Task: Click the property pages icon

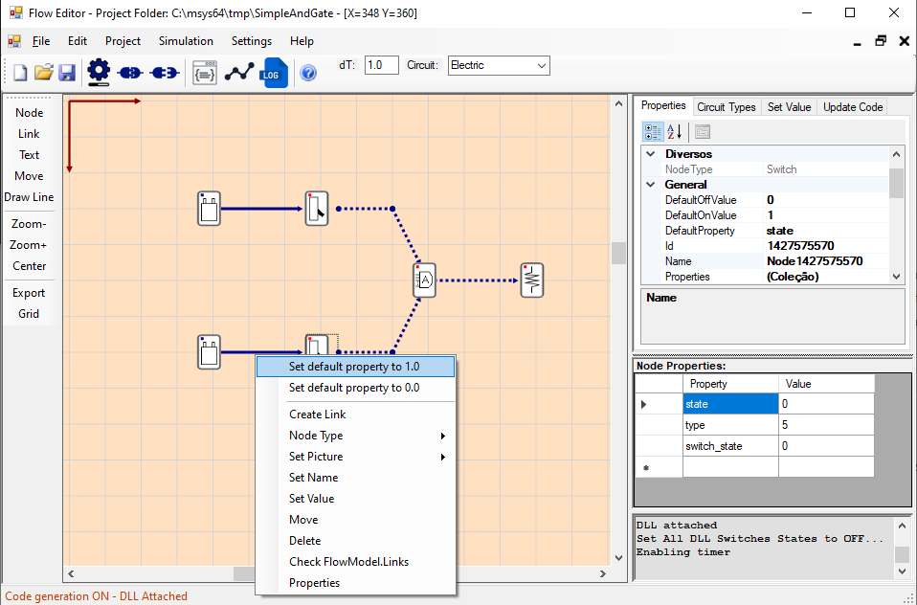Action: pos(703,132)
